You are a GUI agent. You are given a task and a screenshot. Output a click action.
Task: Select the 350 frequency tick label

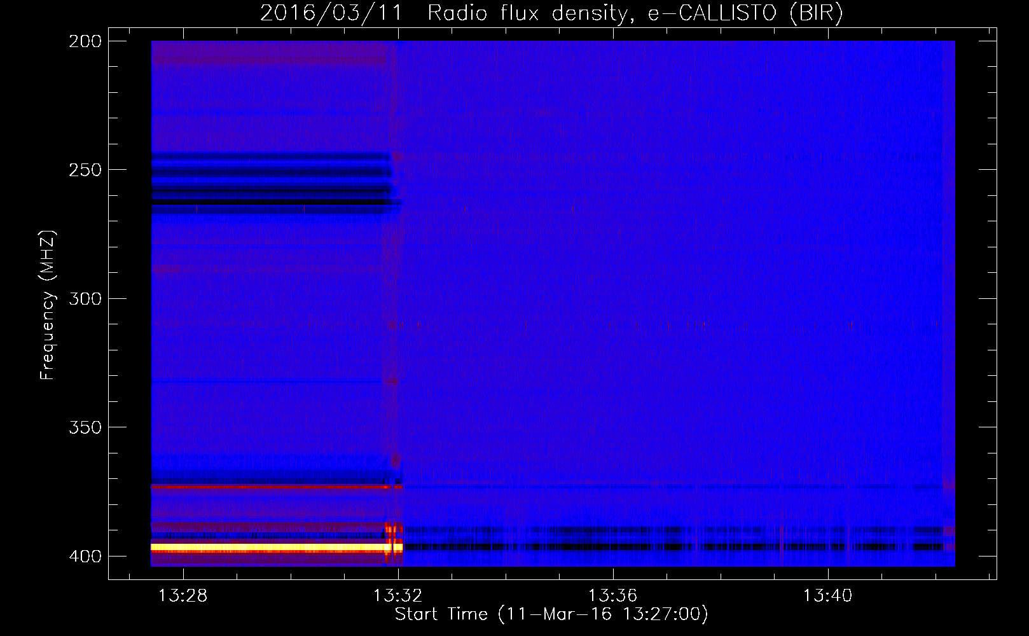coord(85,427)
